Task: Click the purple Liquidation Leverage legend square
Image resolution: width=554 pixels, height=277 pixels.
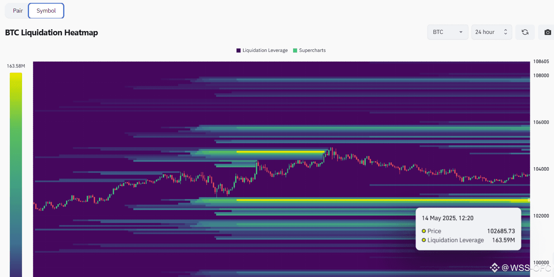Action: (x=238, y=50)
